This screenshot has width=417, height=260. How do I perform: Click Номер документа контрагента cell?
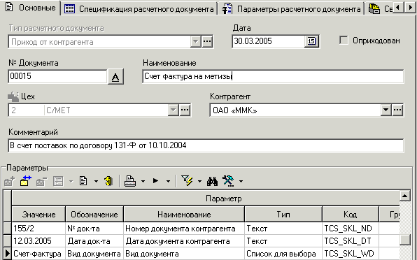tap(184, 229)
